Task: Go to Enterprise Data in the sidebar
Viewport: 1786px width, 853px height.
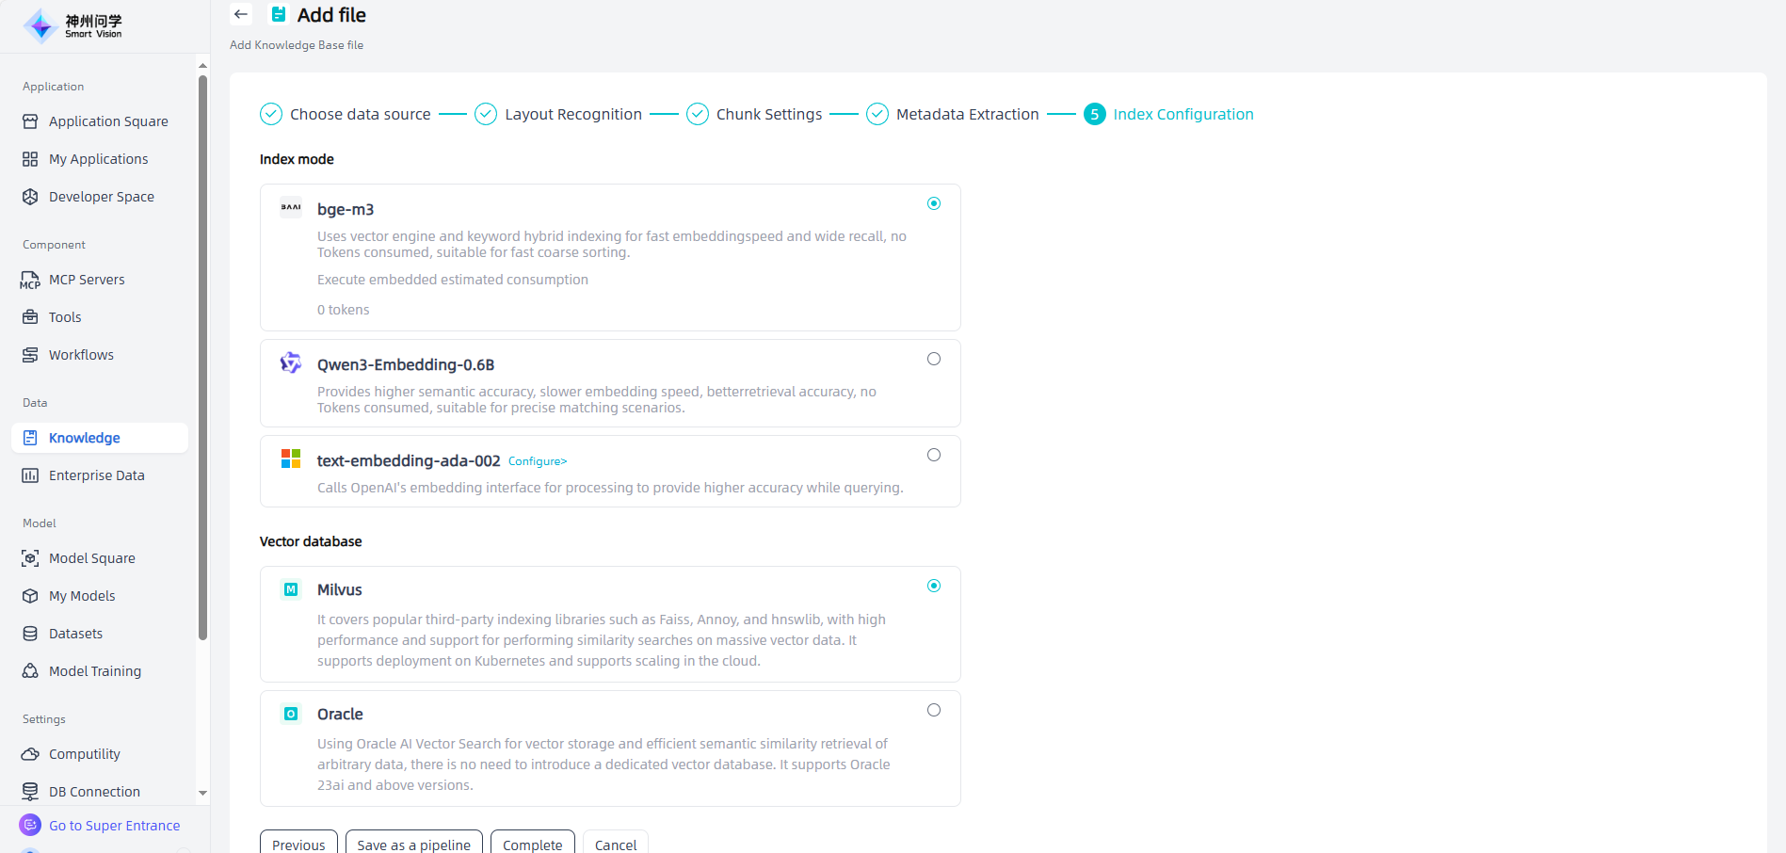Action: click(x=96, y=475)
